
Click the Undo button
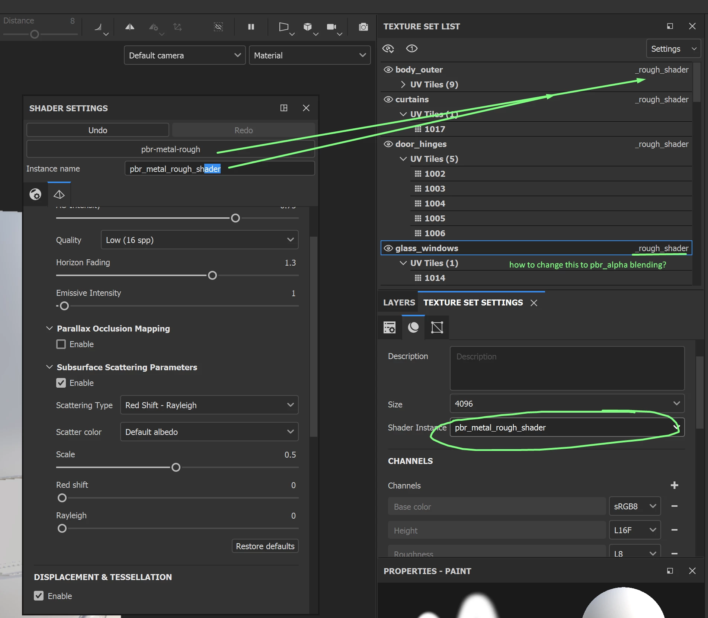pos(98,130)
